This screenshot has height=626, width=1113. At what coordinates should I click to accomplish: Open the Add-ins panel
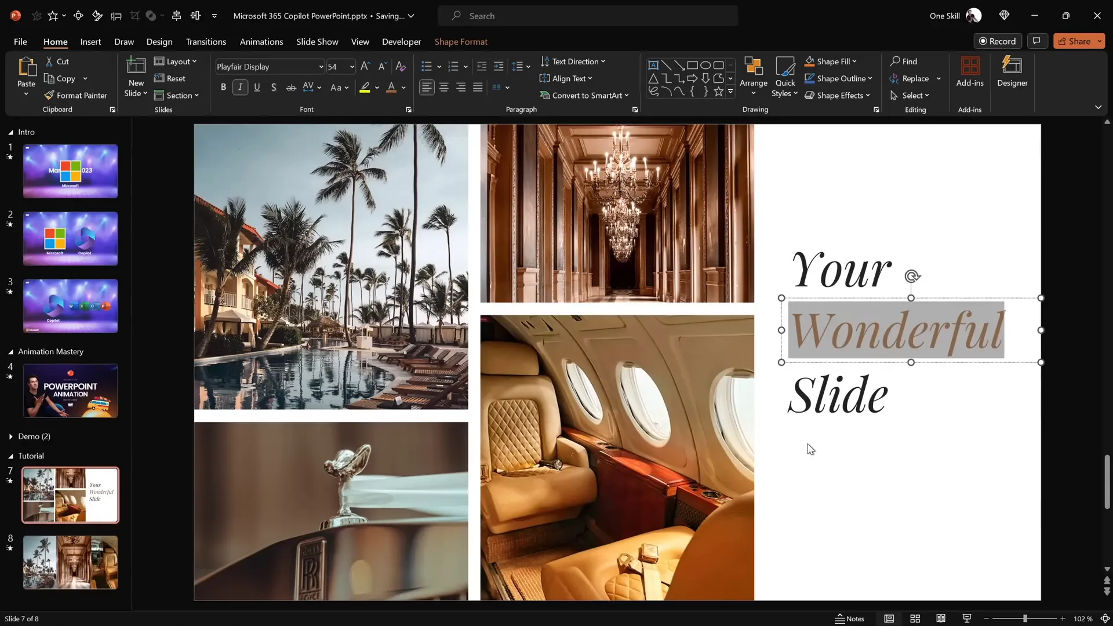click(970, 72)
